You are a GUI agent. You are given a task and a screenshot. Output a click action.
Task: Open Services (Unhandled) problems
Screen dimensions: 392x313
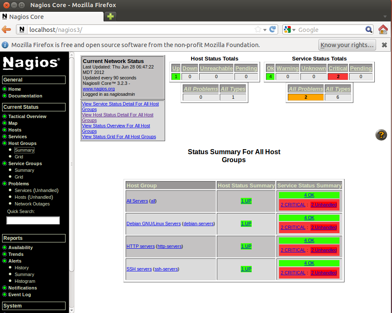point(37,190)
